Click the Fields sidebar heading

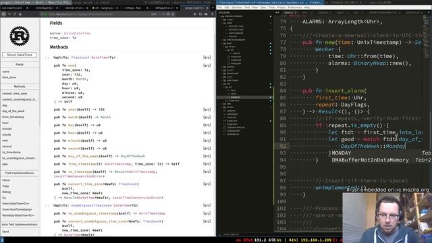pyautogui.click(x=20, y=65)
